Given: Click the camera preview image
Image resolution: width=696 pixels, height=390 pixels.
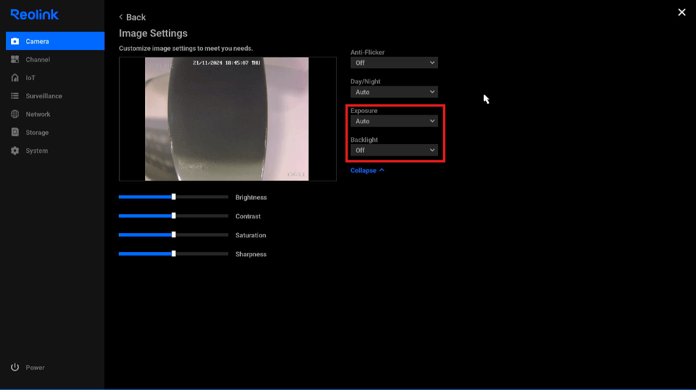Looking at the screenshot, I should click(227, 119).
